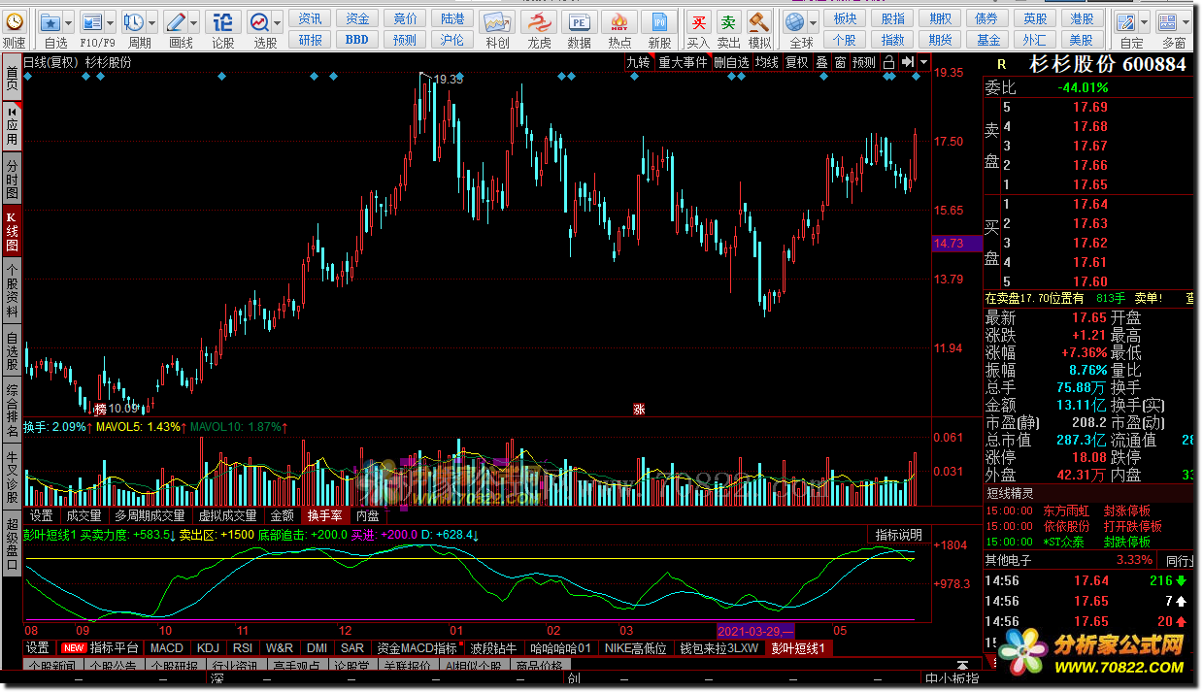
Task: Click the 涨 marker below the chart
Action: pos(639,409)
